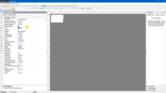Open the View menu

pyautogui.click(x=14, y=4)
